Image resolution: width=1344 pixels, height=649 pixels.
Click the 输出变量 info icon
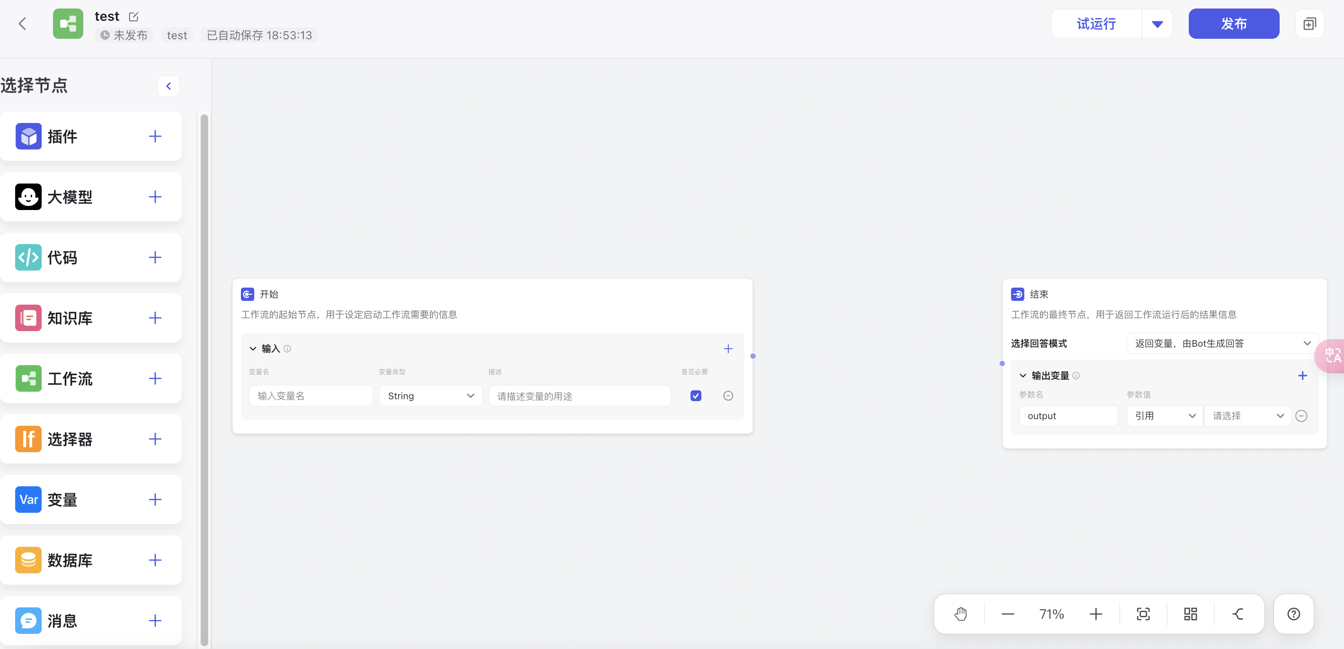(x=1076, y=376)
